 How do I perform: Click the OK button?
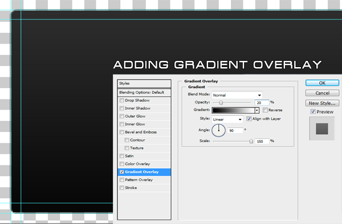pos(322,83)
